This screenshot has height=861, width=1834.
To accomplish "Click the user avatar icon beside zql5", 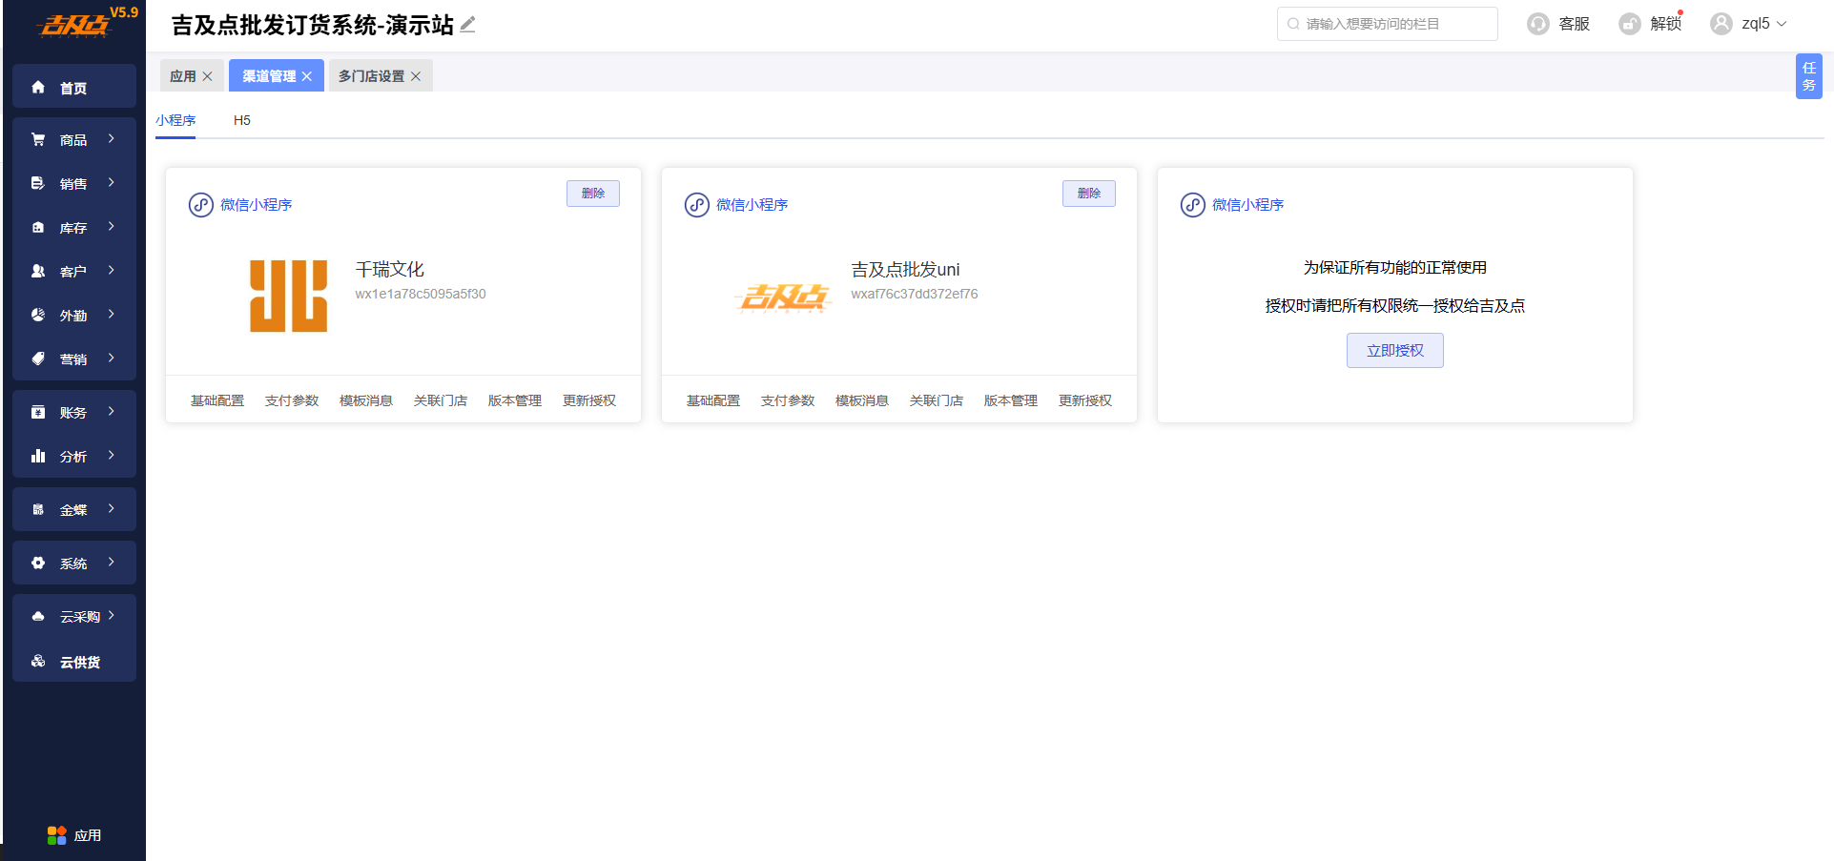I will [1721, 24].
